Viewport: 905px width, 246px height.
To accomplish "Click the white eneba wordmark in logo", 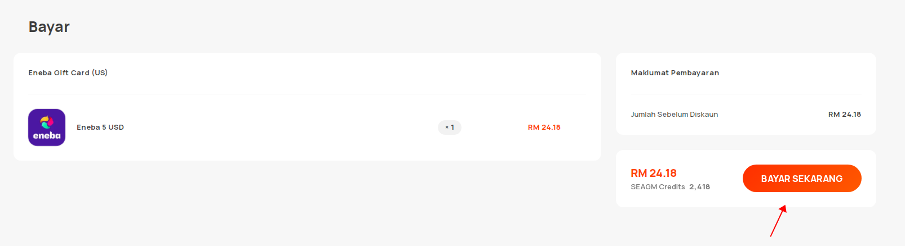I will pos(47,135).
